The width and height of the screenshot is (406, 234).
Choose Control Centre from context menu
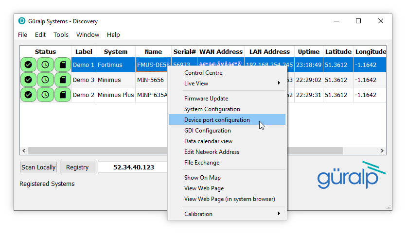[227, 73]
